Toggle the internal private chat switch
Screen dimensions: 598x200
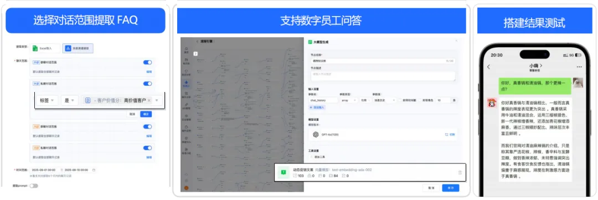pyautogui.click(x=147, y=148)
